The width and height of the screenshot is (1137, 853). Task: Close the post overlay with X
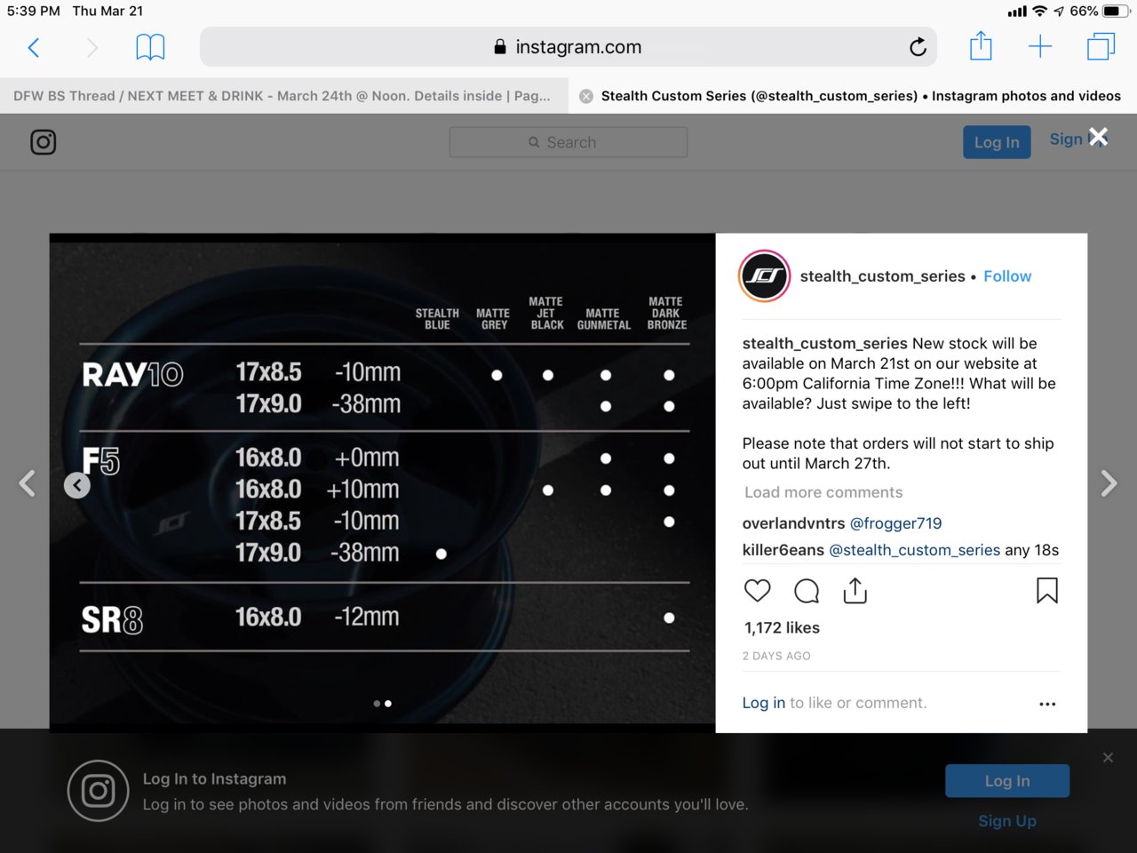point(1099,137)
